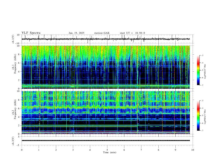Click the 'ch.3(V)' axis label
This screenshot has height=168, width=217.
click(x=13, y=141)
